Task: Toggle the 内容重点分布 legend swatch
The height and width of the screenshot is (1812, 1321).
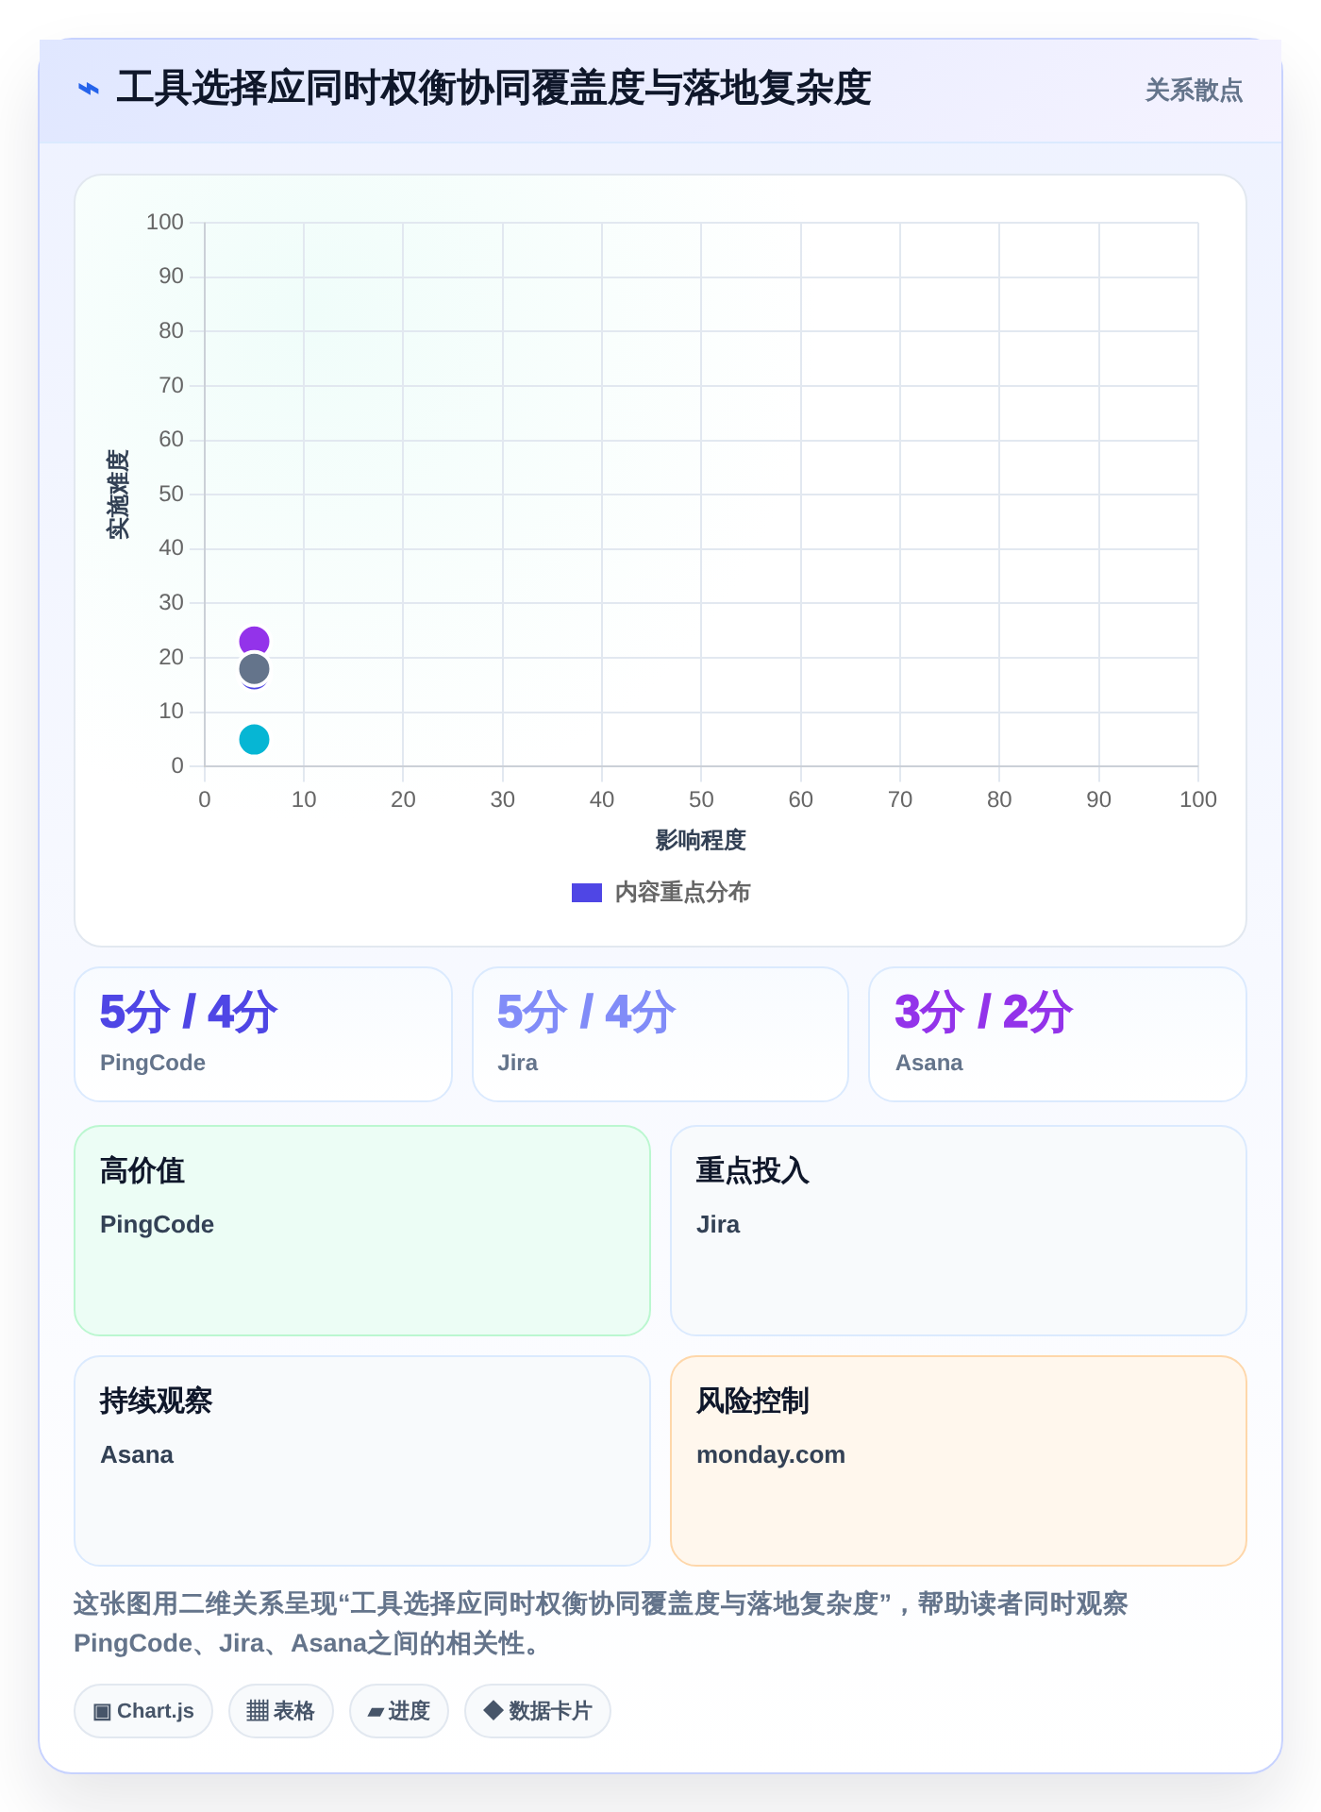Action: point(587,893)
